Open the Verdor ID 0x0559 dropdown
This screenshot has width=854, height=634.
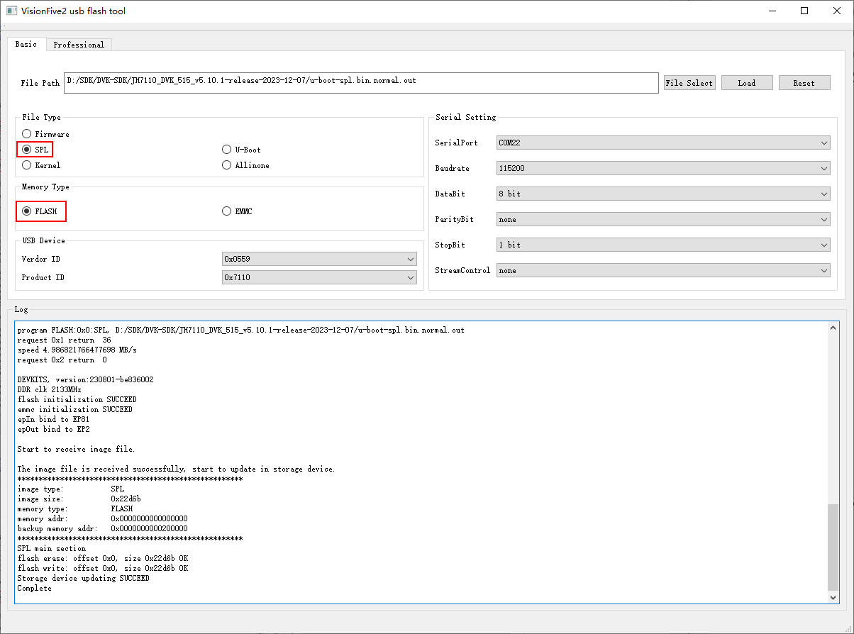click(318, 260)
